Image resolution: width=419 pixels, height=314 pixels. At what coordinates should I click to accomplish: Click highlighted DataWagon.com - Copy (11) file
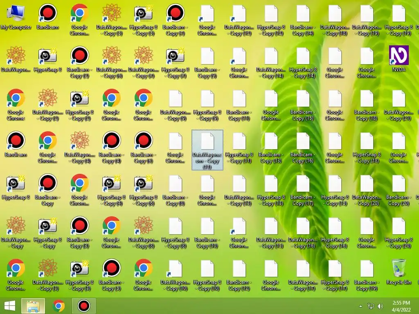click(x=207, y=150)
